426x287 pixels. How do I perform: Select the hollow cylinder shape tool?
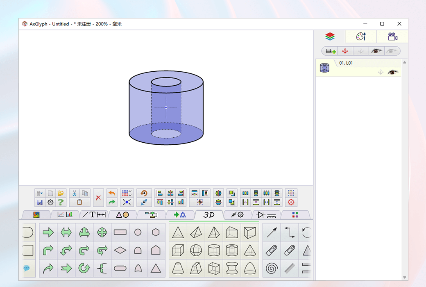tap(232, 250)
